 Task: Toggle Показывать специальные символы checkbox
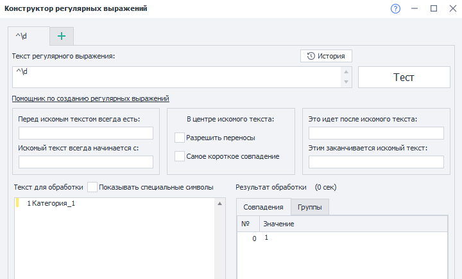(x=92, y=187)
